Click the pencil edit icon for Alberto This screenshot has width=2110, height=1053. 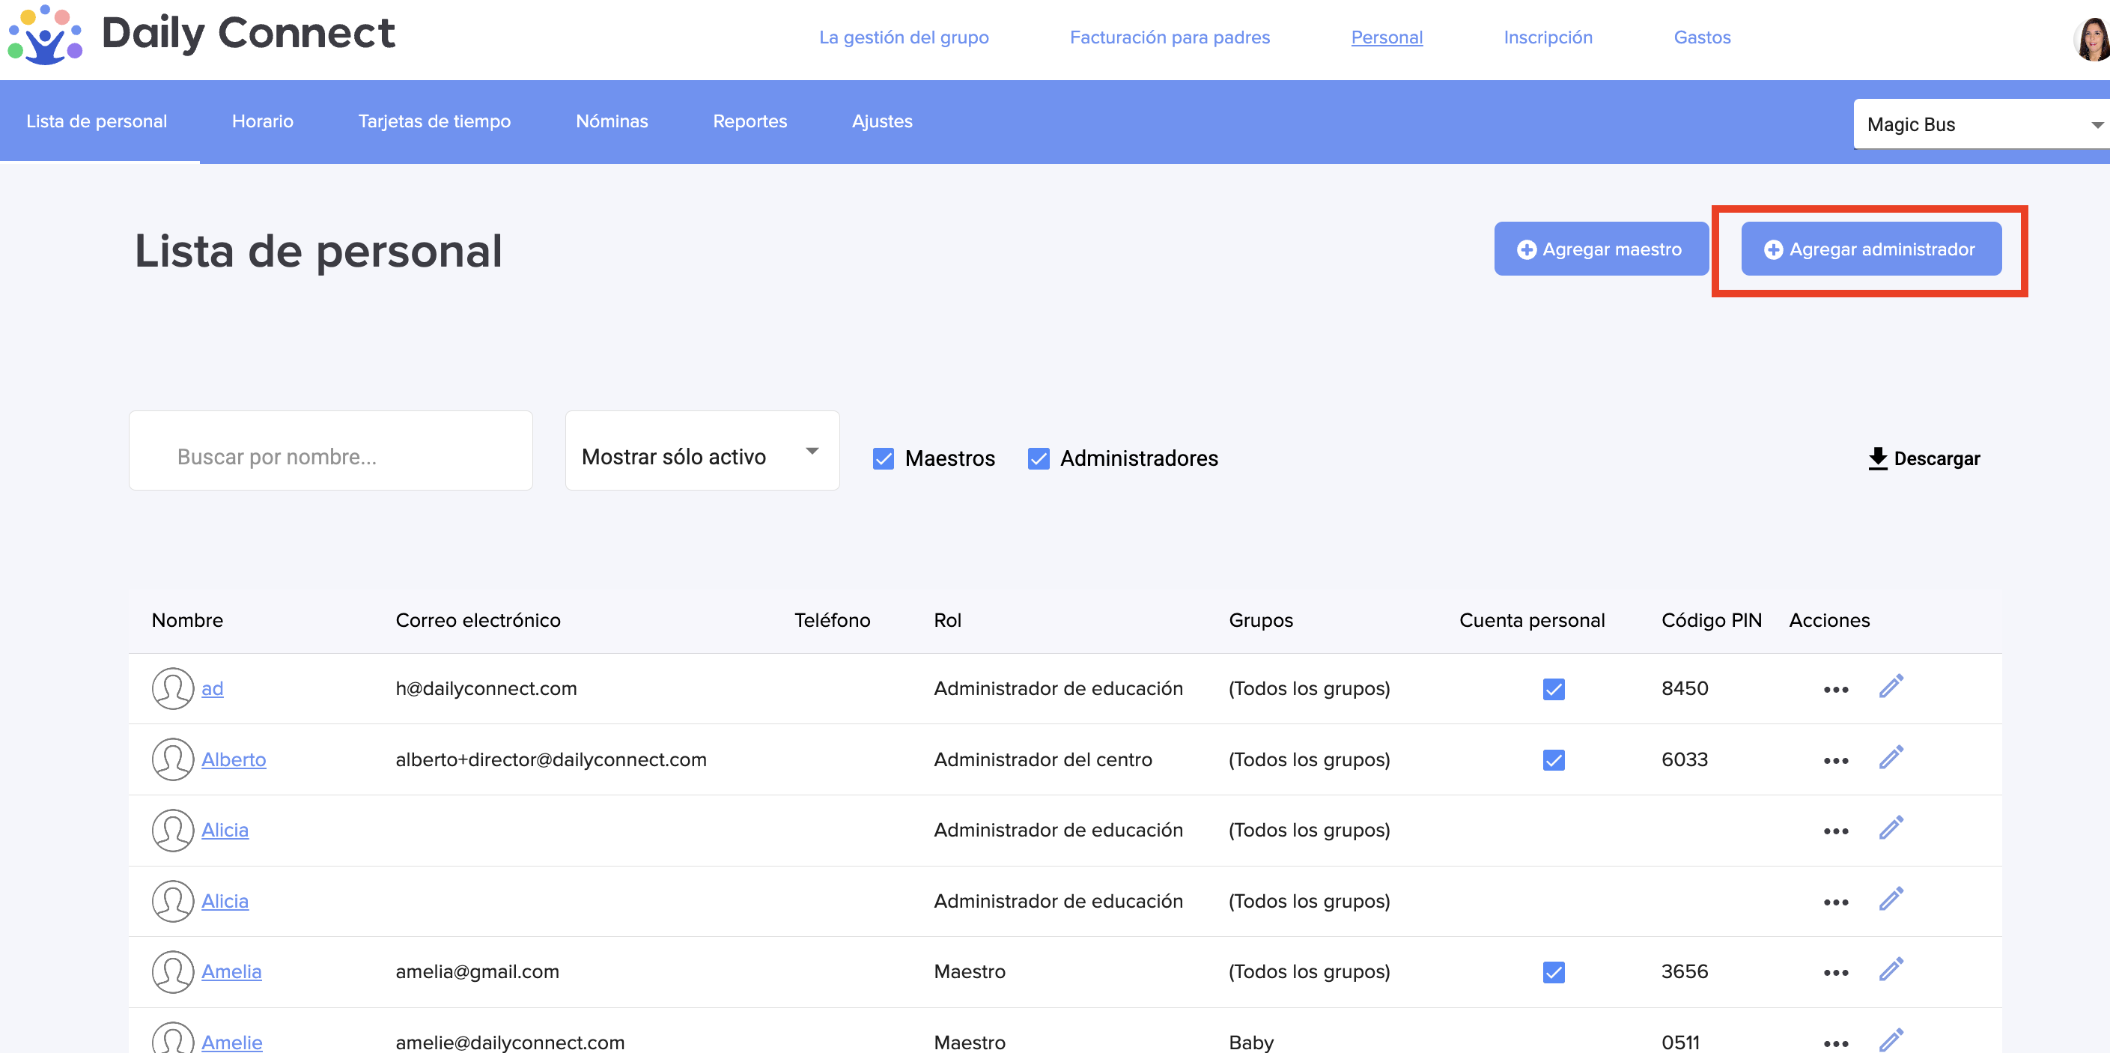[x=1891, y=758]
